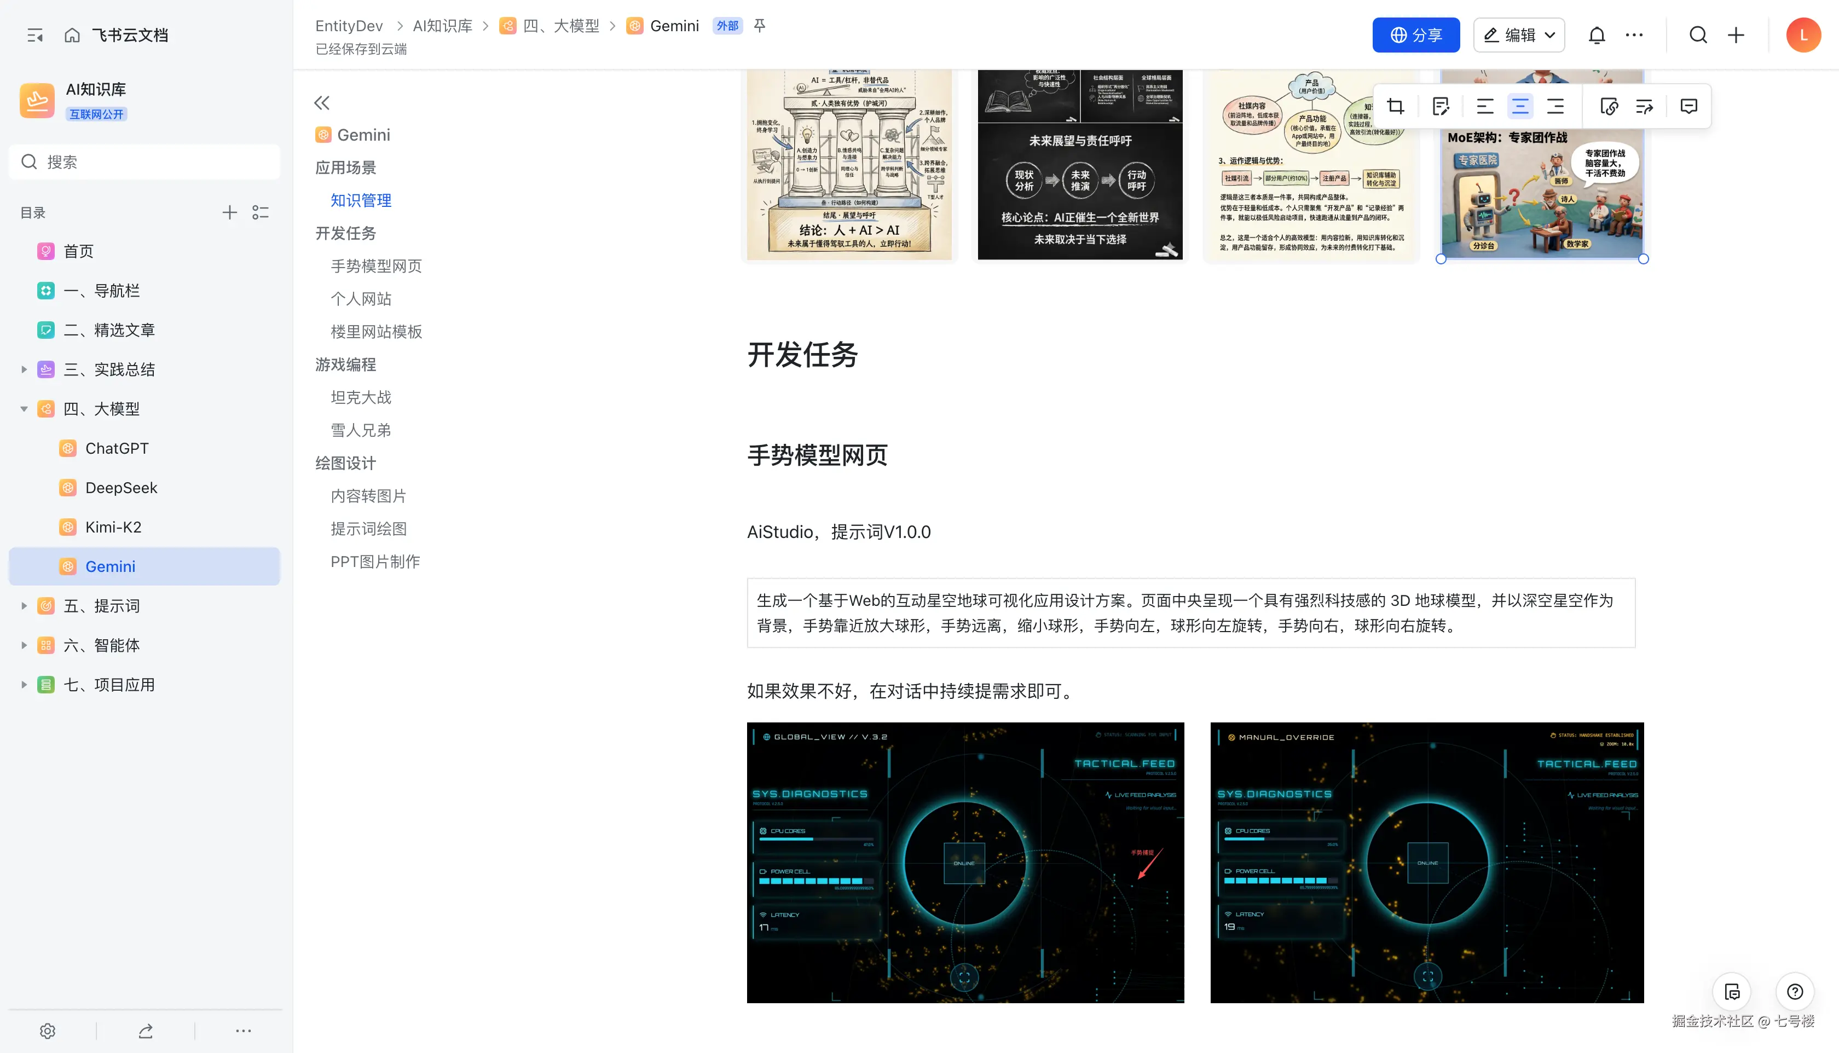The image size is (1839, 1053).
Task: Set image alignment to center
Action: (x=1520, y=106)
